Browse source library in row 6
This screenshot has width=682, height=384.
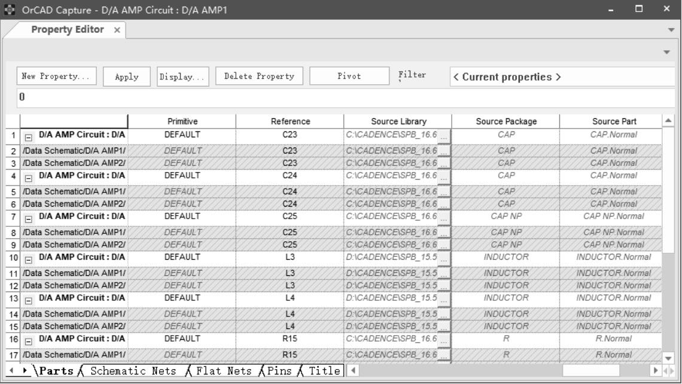click(444, 204)
